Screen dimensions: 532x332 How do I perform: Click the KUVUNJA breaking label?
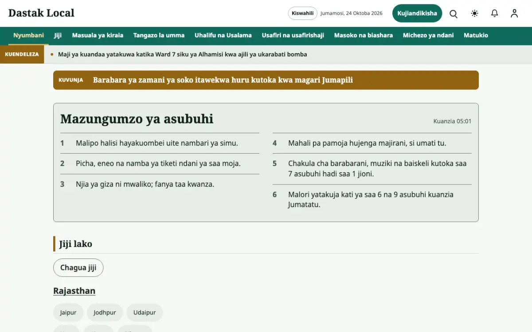(71, 80)
